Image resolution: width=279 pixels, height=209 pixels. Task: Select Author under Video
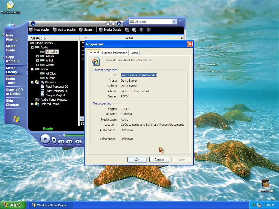(50, 78)
